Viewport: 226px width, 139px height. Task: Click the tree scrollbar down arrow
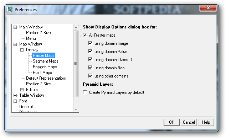pos(76,109)
